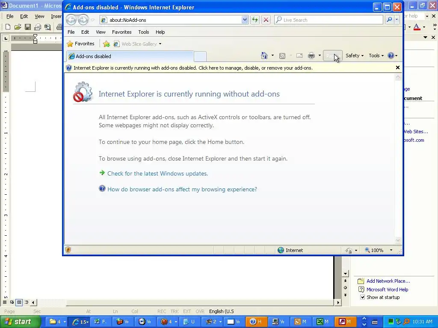Open the File menu in Internet Explorer

coord(71,32)
